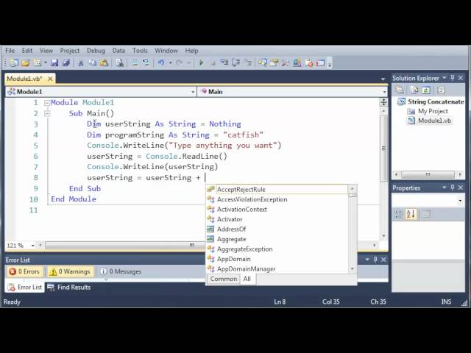Switch to the All IntelliSense tab
471x353 pixels.
click(247, 279)
